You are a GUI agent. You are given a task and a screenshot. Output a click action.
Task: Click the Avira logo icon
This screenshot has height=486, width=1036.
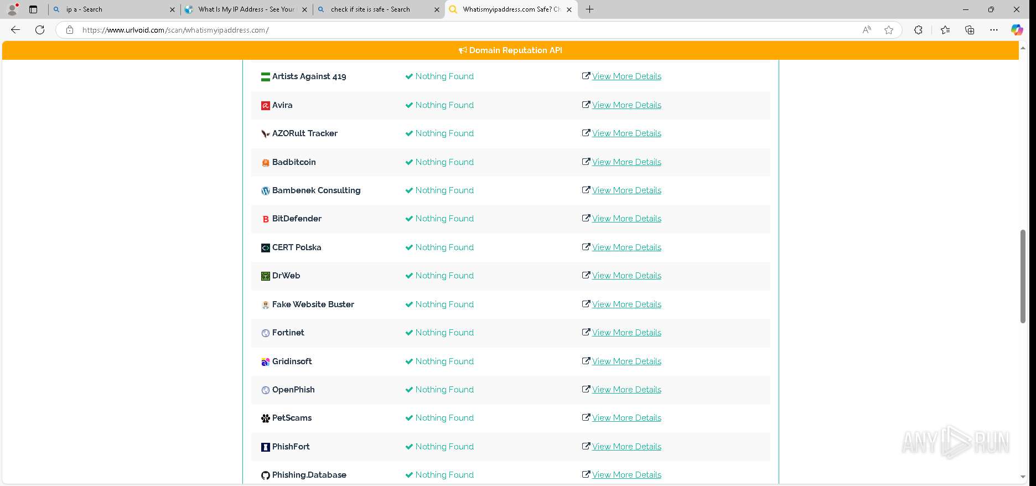point(266,105)
